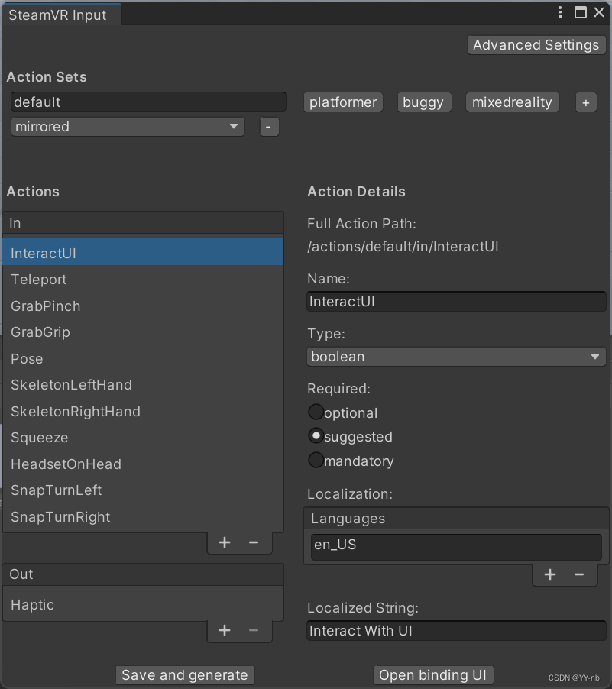Close the SteamVR Input window
Screen dimensions: 612x689
[599, 12]
